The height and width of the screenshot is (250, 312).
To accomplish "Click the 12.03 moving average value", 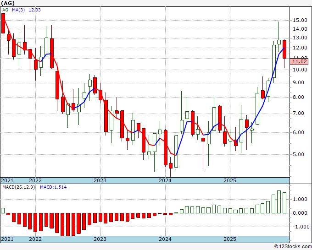I will click(x=34, y=10).
